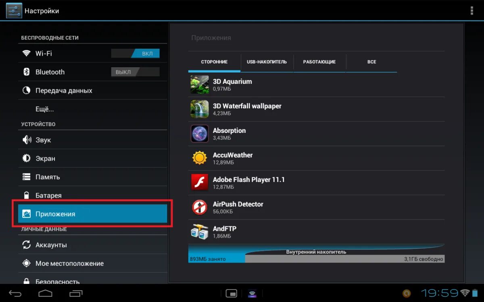
Task: Open the Absorption app details
Action: pos(316,134)
